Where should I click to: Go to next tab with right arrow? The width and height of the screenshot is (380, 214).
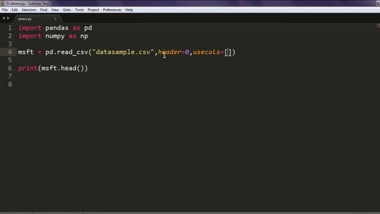(x=8, y=18)
